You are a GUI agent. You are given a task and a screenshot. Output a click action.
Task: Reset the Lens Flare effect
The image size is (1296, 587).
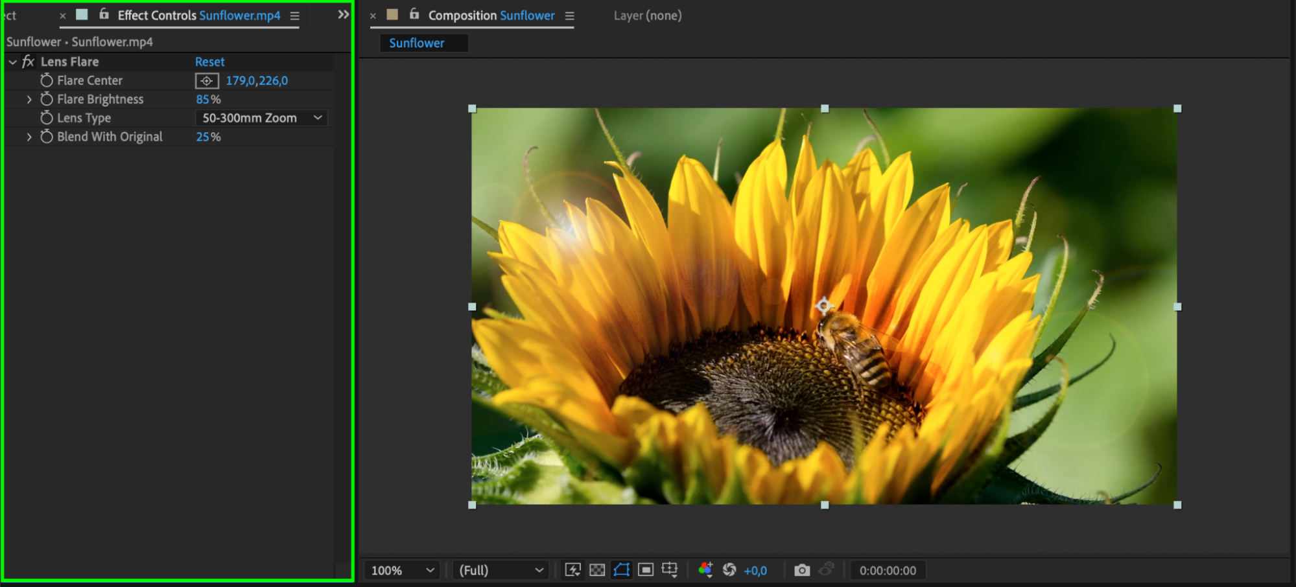[209, 62]
